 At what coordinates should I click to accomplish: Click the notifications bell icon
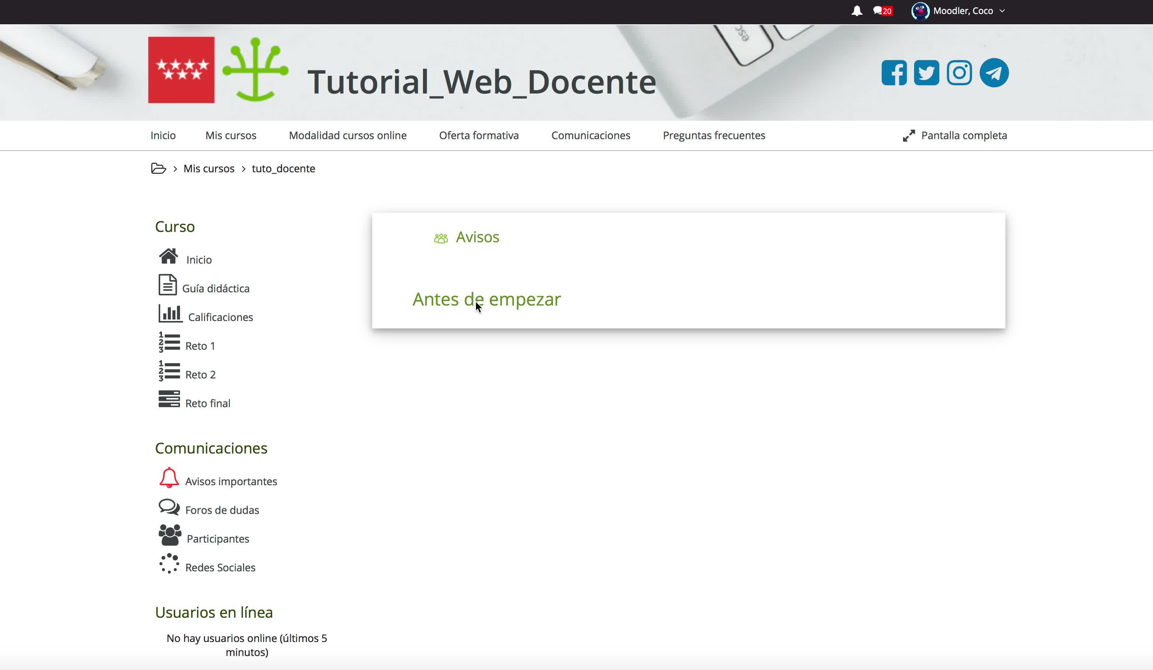pyautogui.click(x=857, y=11)
